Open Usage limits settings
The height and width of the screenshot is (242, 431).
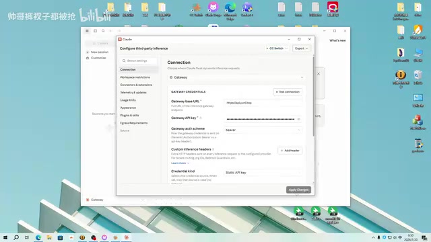[x=128, y=100]
